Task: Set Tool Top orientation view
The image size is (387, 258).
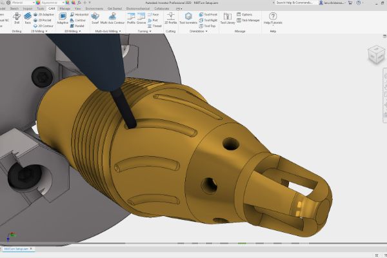Action: [x=207, y=26]
